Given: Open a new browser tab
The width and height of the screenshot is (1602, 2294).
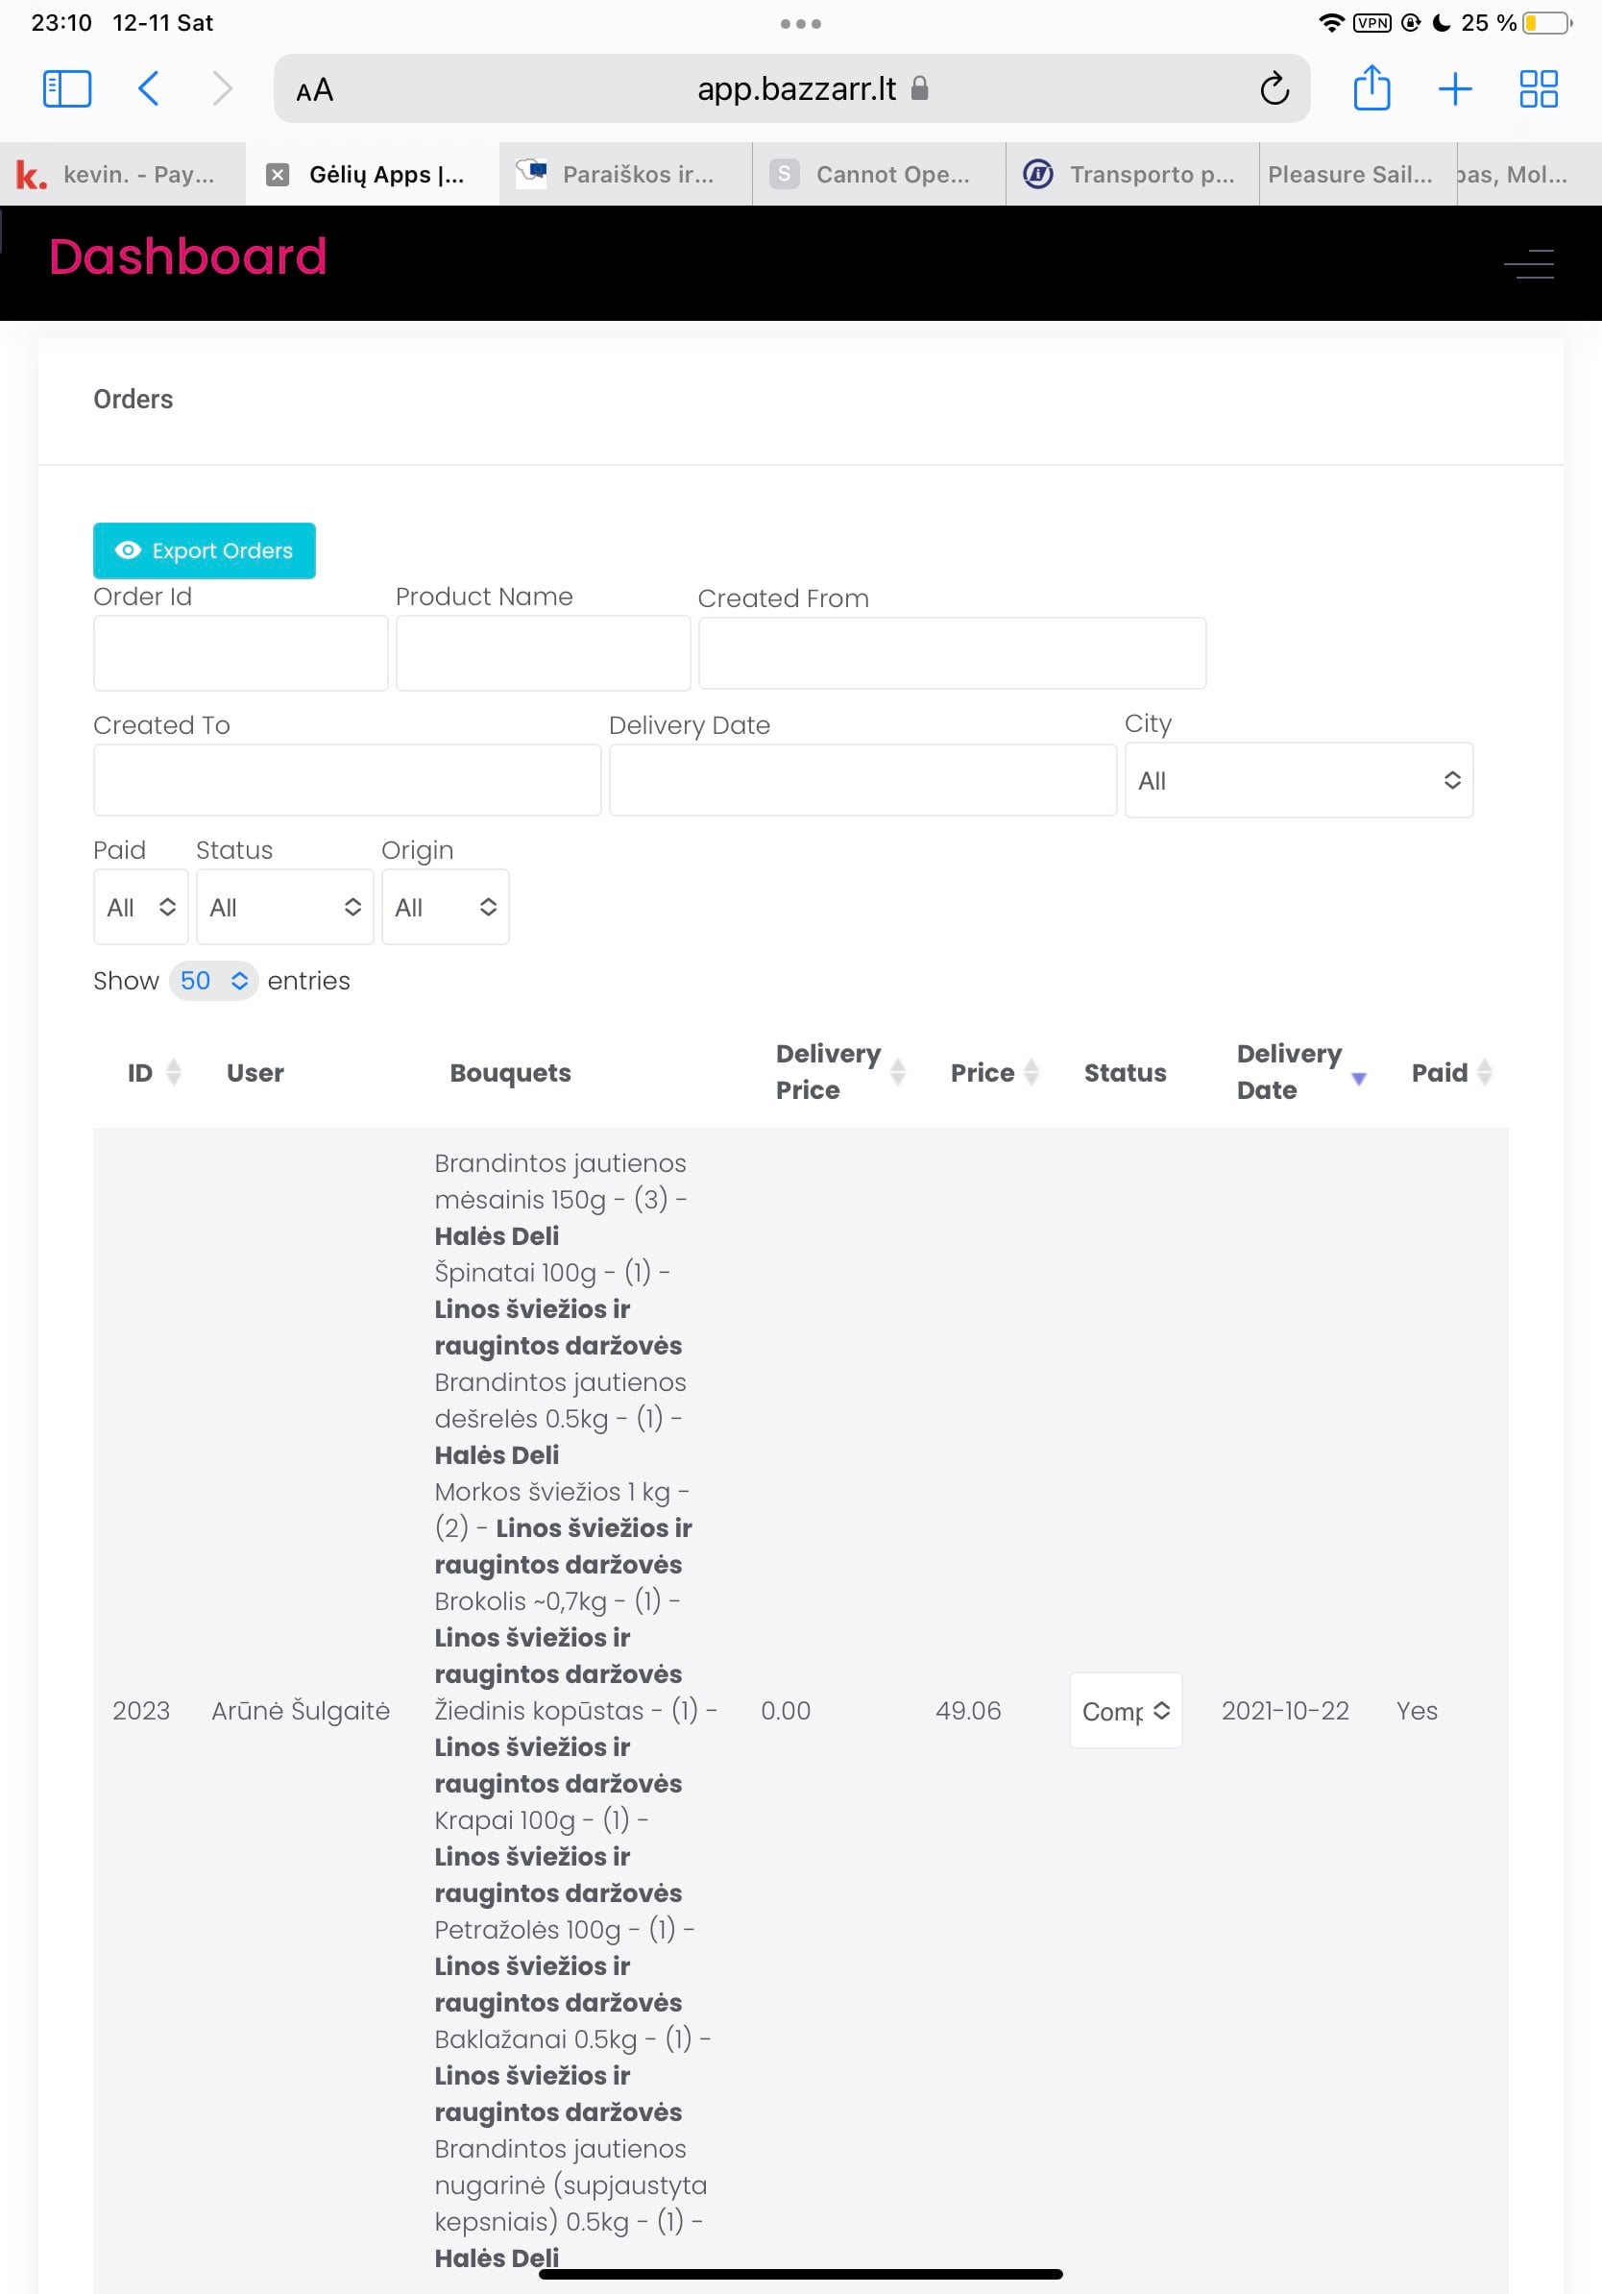Looking at the screenshot, I should coord(1454,89).
